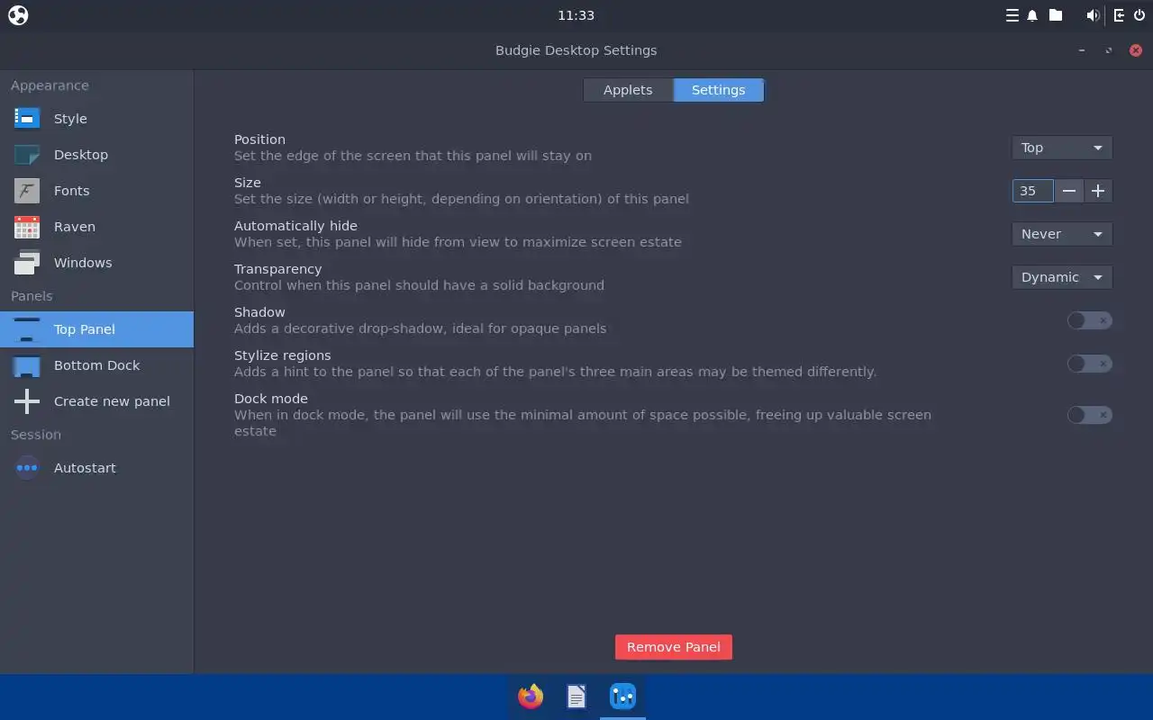Decrease panel size with minus button
The width and height of the screenshot is (1153, 720).
click(x=1069, y=191)
